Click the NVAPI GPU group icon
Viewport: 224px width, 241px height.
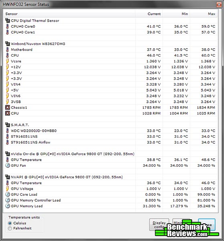7,177
